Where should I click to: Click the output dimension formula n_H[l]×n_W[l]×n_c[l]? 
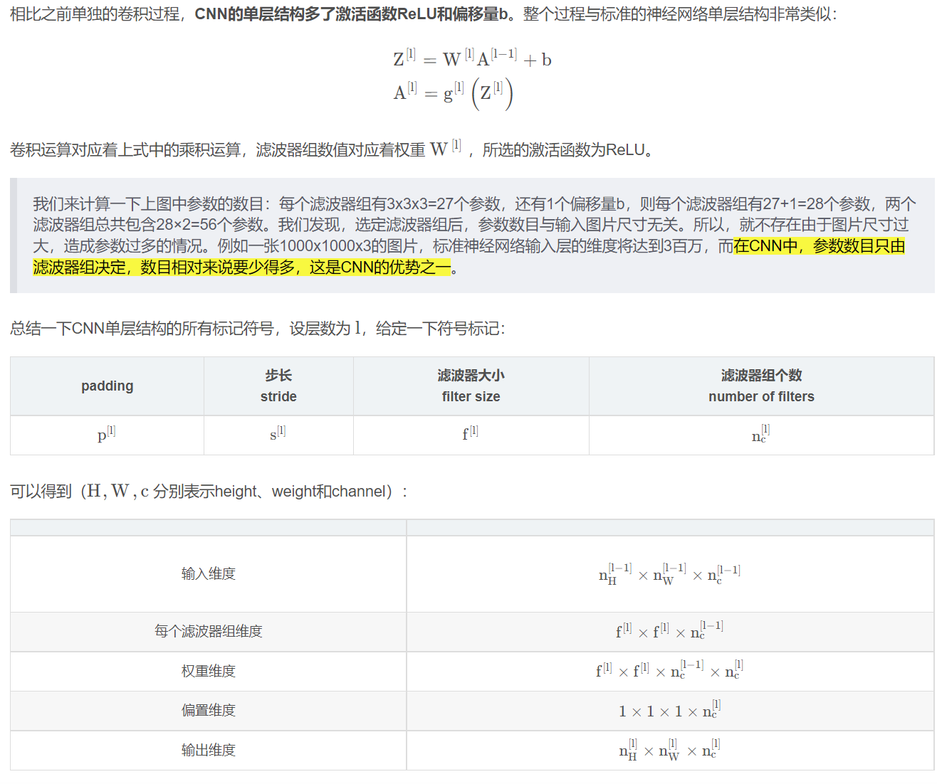[669, 749]
